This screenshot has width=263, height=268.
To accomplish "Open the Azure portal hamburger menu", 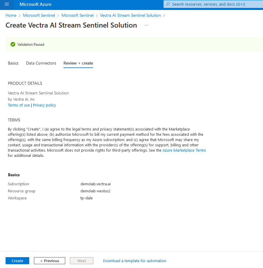I will pos(6,5).
